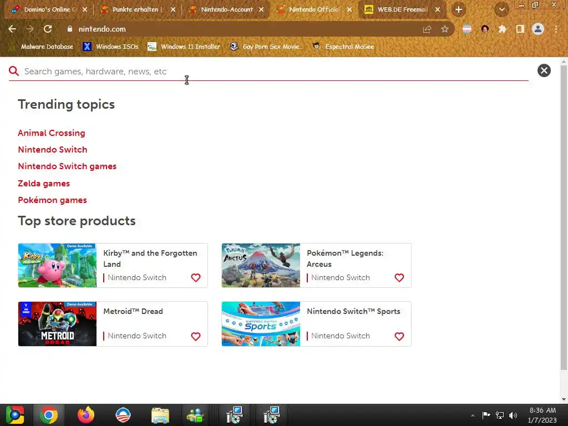This screenshot has height=426, width=568.
Task: Open the Start menu button
Action: coord(14,415)
